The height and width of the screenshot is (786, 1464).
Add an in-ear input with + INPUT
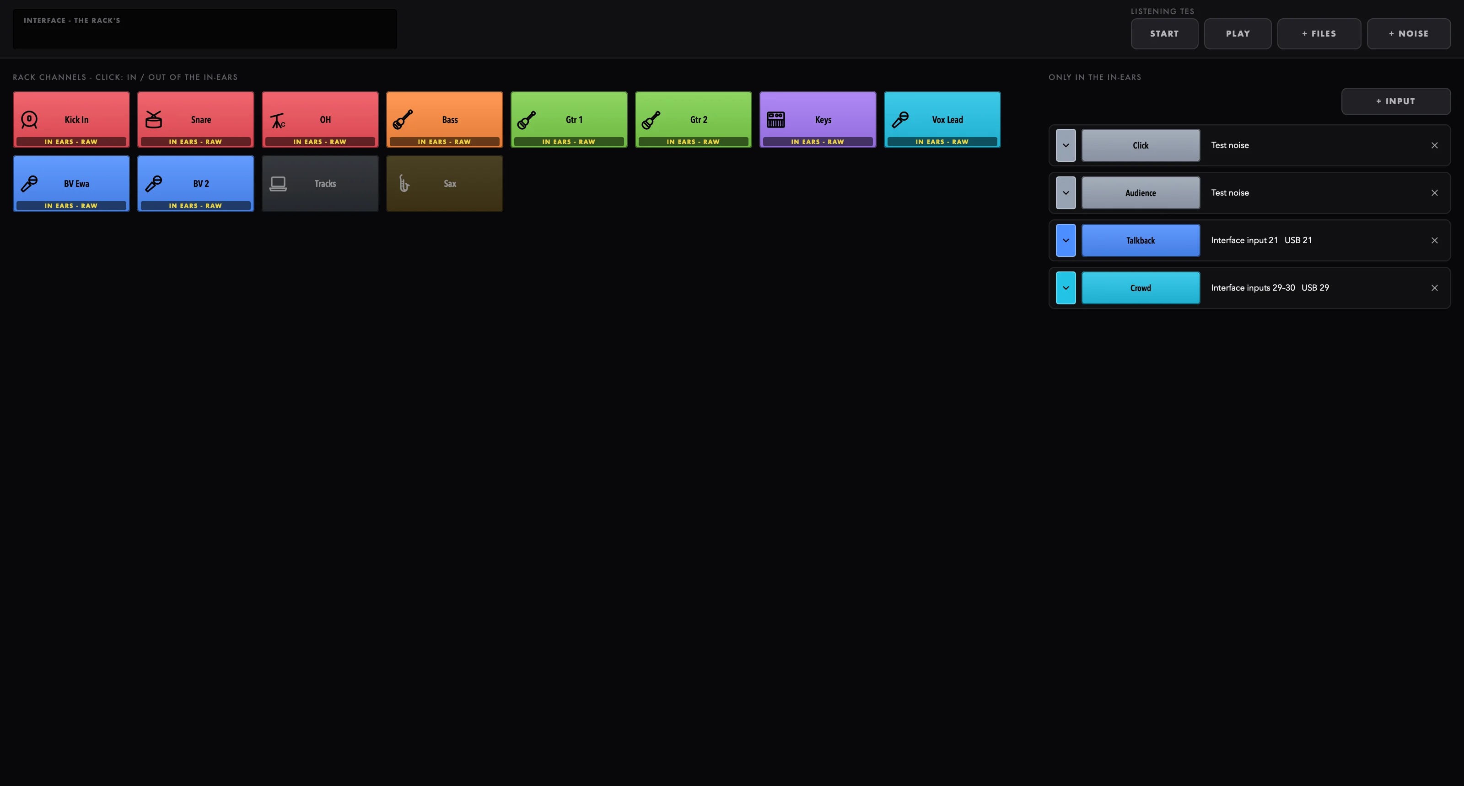pyautogui.click(x=1396, y=101)
